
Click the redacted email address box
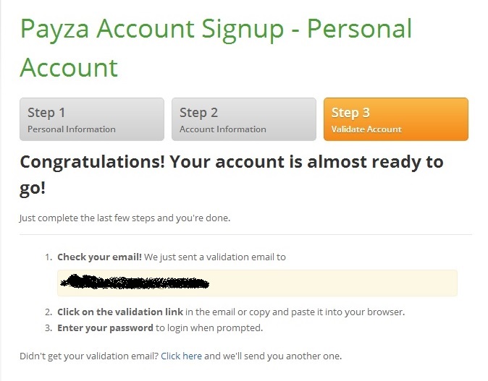tap(257, 283)
